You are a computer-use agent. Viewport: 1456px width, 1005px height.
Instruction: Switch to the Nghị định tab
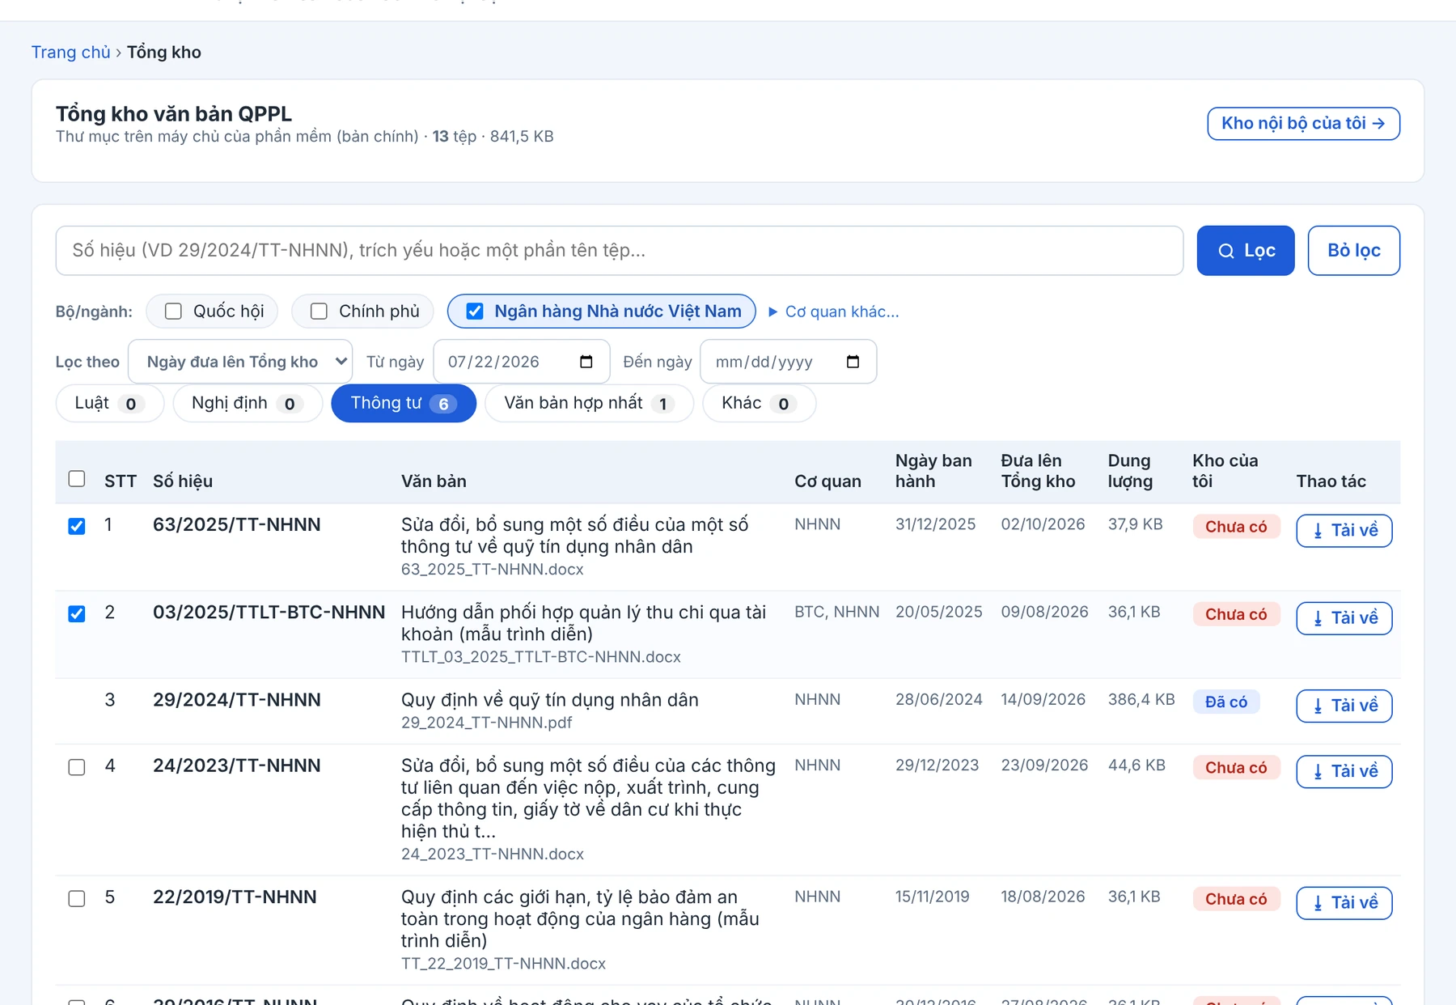coord(248,403)
